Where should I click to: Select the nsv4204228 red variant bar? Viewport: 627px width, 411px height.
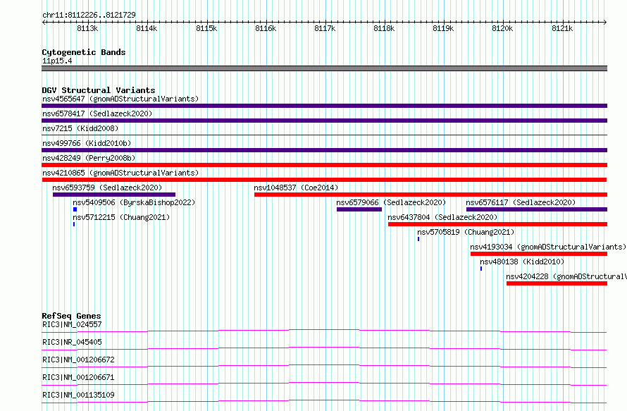point(557,283)
